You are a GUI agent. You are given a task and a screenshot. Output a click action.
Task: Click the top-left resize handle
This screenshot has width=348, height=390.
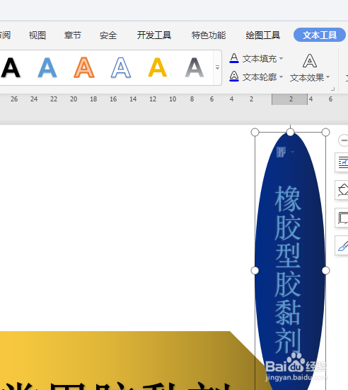(x=255, y=133)
